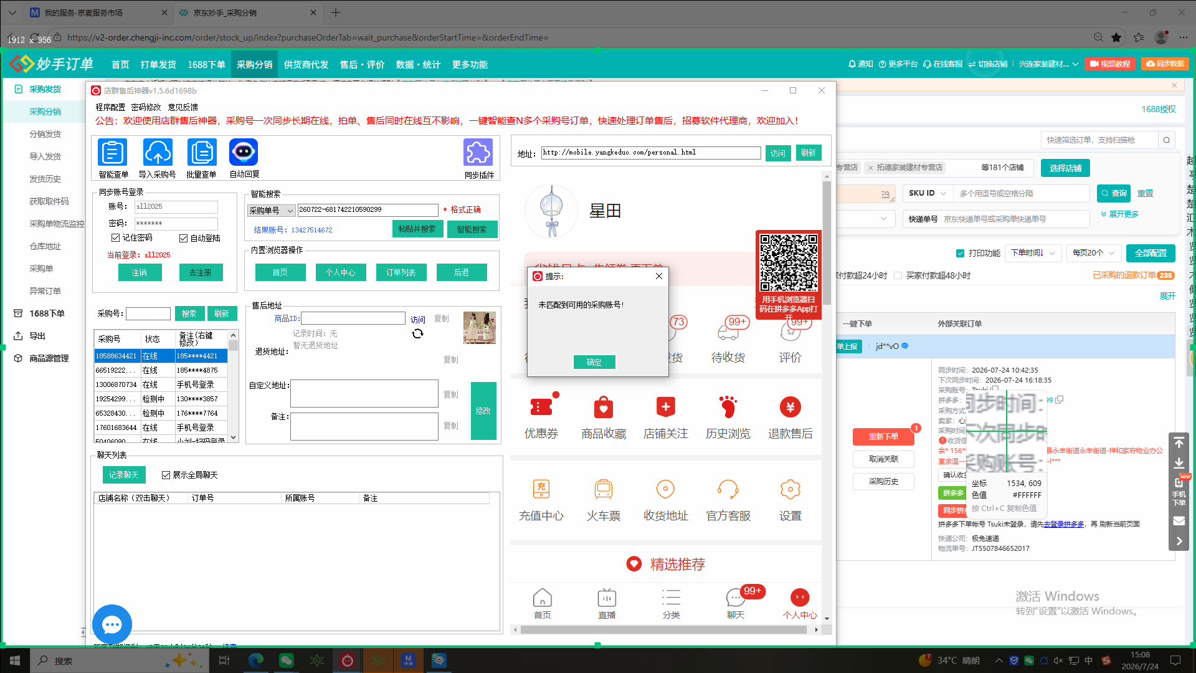Click the 通知 bell in 妙手订单 header

point(861,64)
